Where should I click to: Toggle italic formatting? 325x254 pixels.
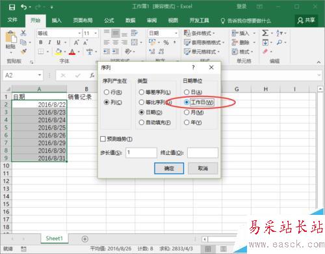click(49, 42)
